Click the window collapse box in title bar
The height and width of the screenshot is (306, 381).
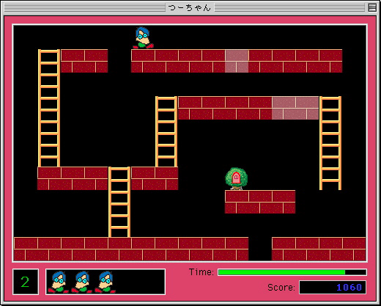pyautogui.click(x=372, y=7)
